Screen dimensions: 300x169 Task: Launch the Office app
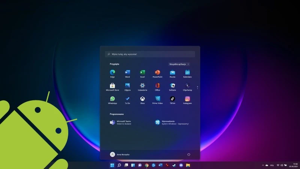click(157, 87)
